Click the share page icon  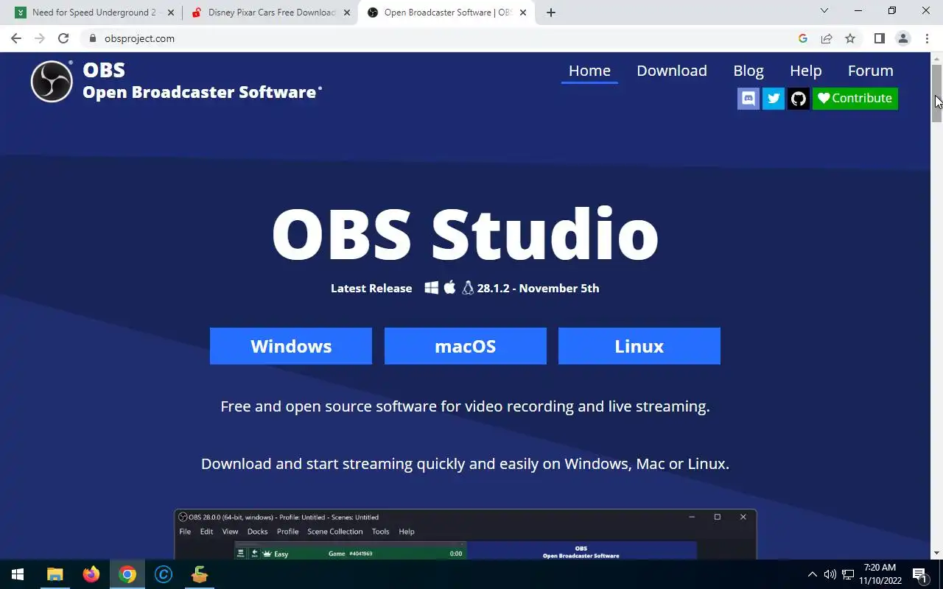(827, 38)
